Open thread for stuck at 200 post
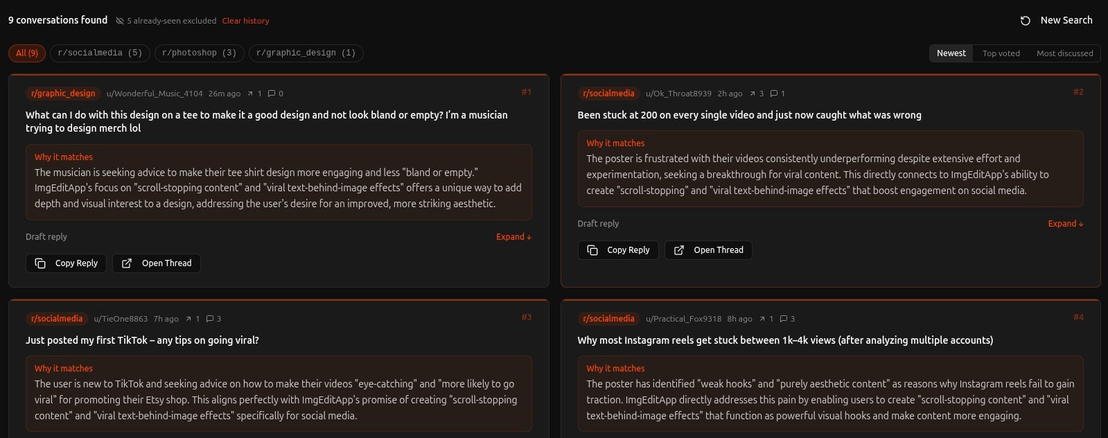This screenshot has height=438, width=1108. 708,250
